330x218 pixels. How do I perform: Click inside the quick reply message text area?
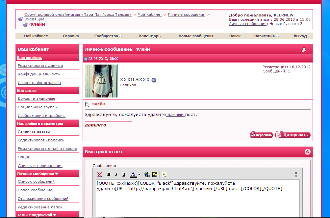[197, 198]
